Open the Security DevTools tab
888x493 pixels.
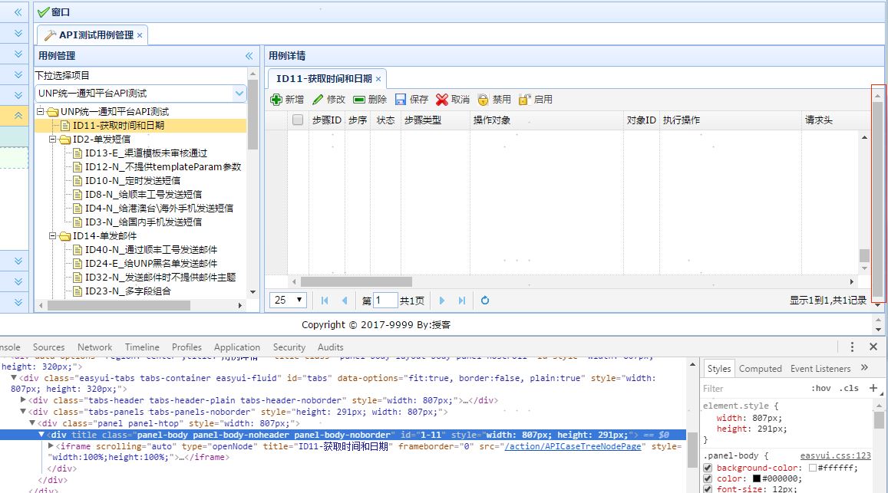tap(289, 347)
